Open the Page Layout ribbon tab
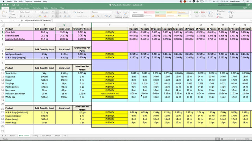Image resolution: width=252 pixels, height=141 pixels. click(24, 8)
